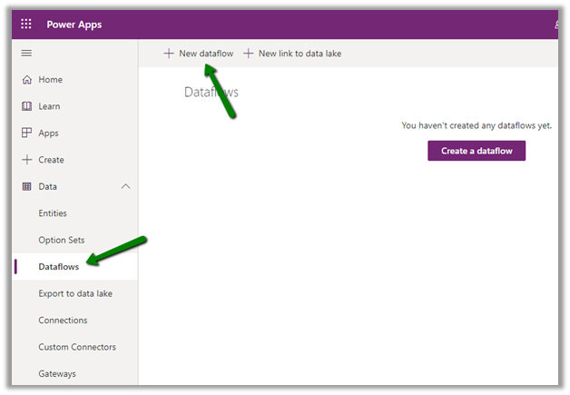Open the Apps page
This screenshot has width=570, height=395.
click(x=49, y=133)
